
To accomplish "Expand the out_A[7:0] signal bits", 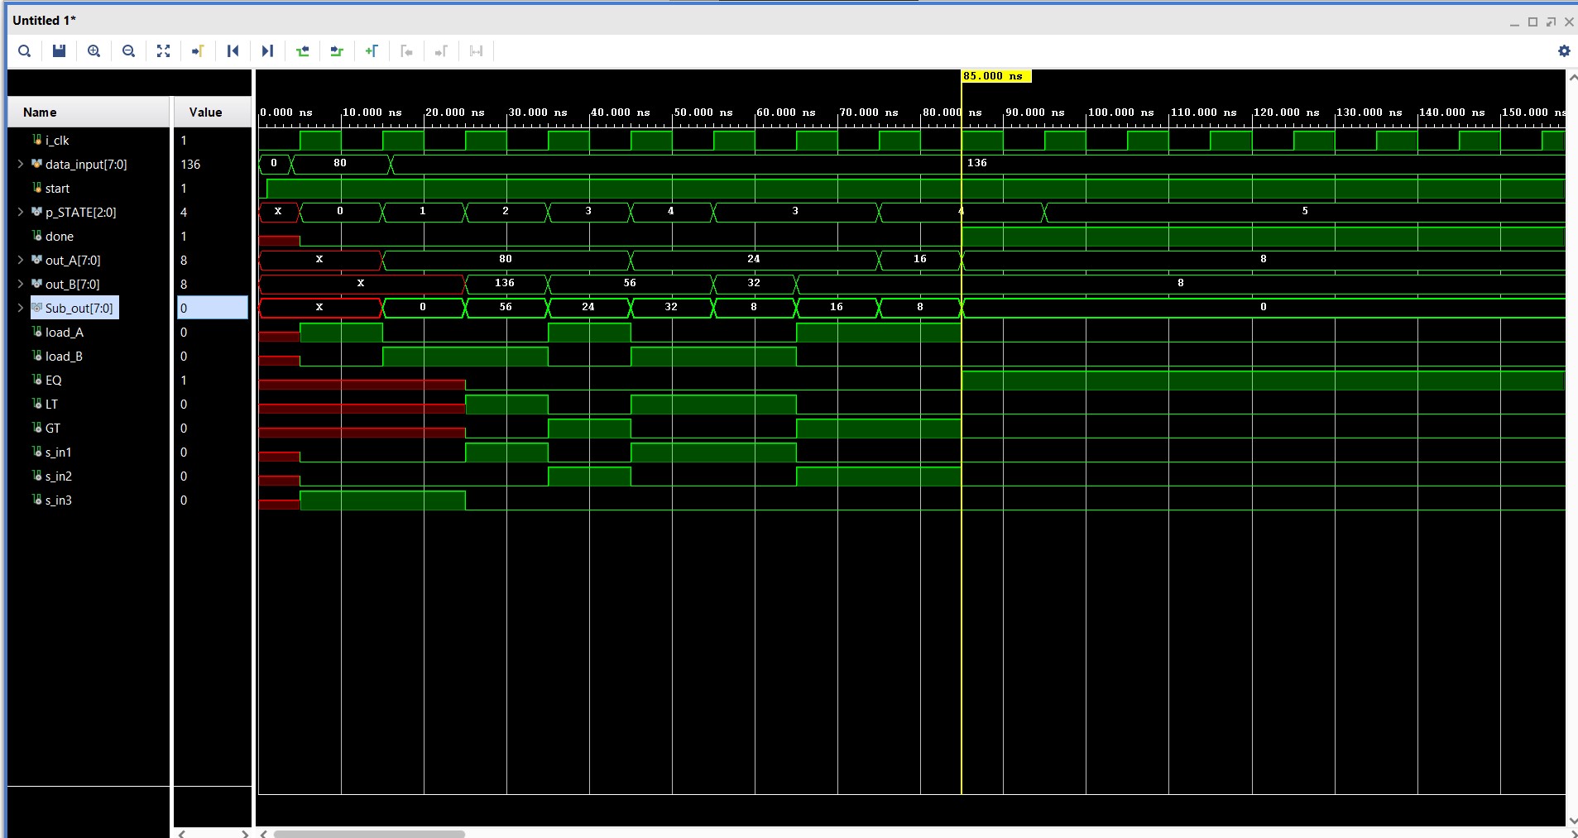I will pos(19,260).
